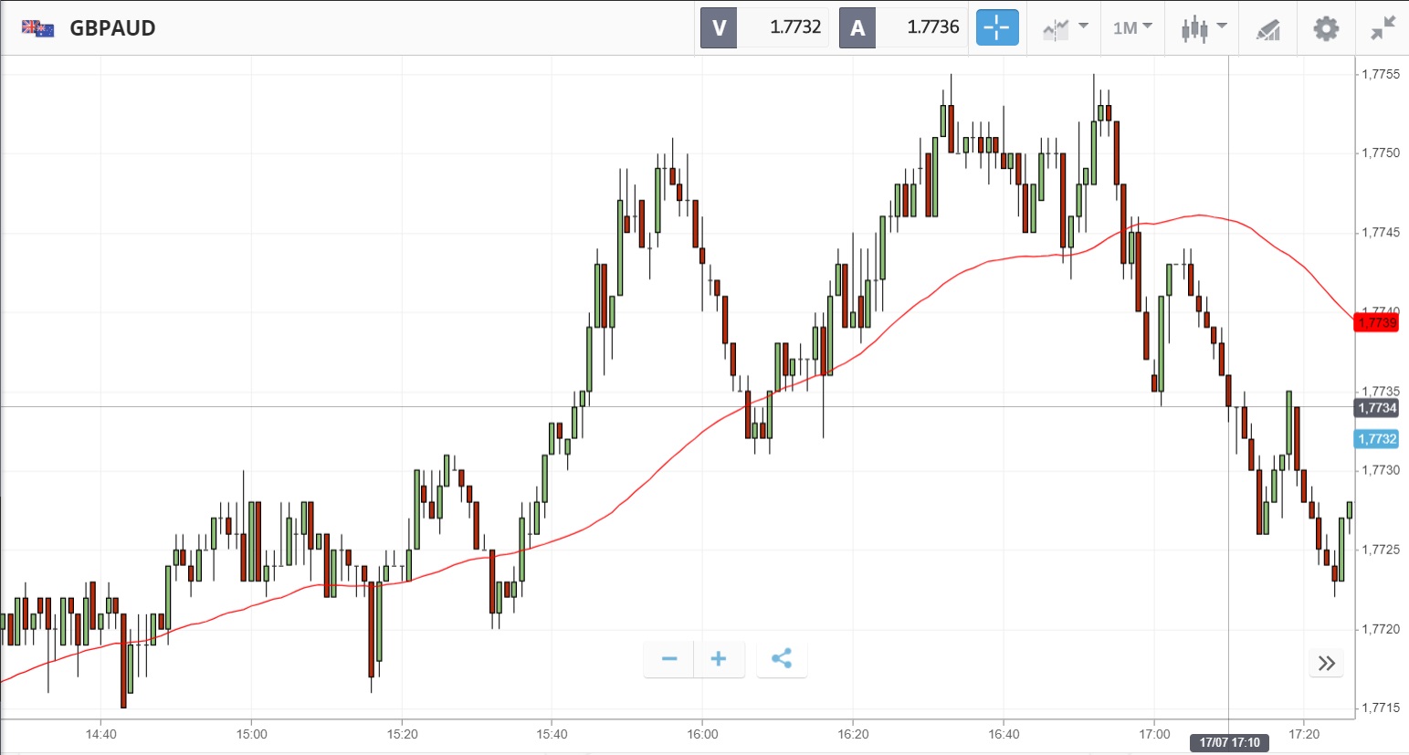Select the GBPAUD instrument name
The image size is (1409, 755).
[x=112, y=28]
